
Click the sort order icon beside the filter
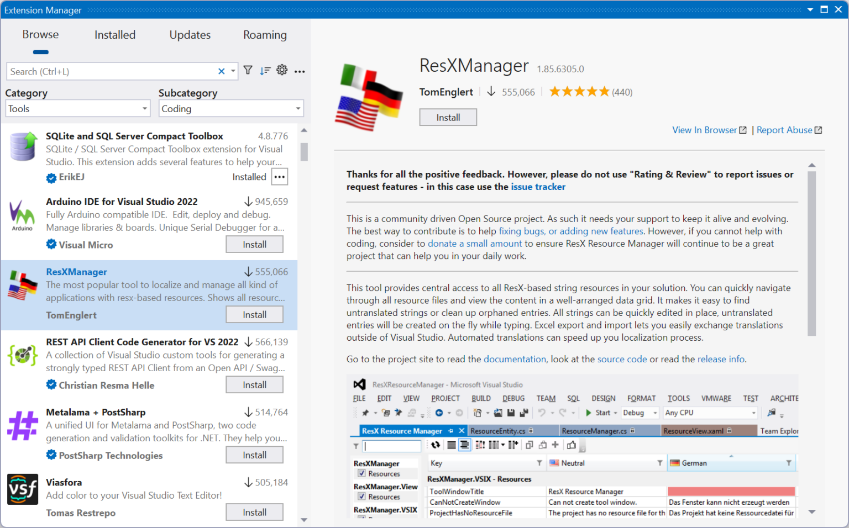[265, 70]
